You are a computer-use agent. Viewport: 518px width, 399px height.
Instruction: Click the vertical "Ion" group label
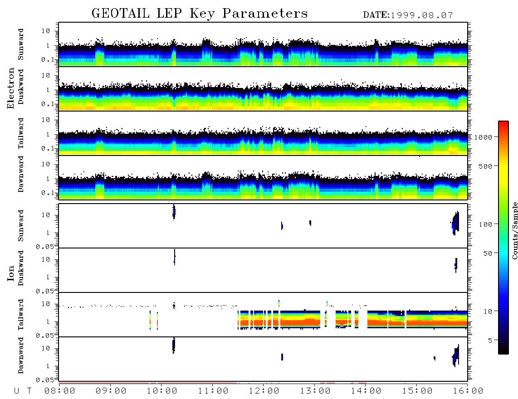pyautogui.click(x=10, y=273)
